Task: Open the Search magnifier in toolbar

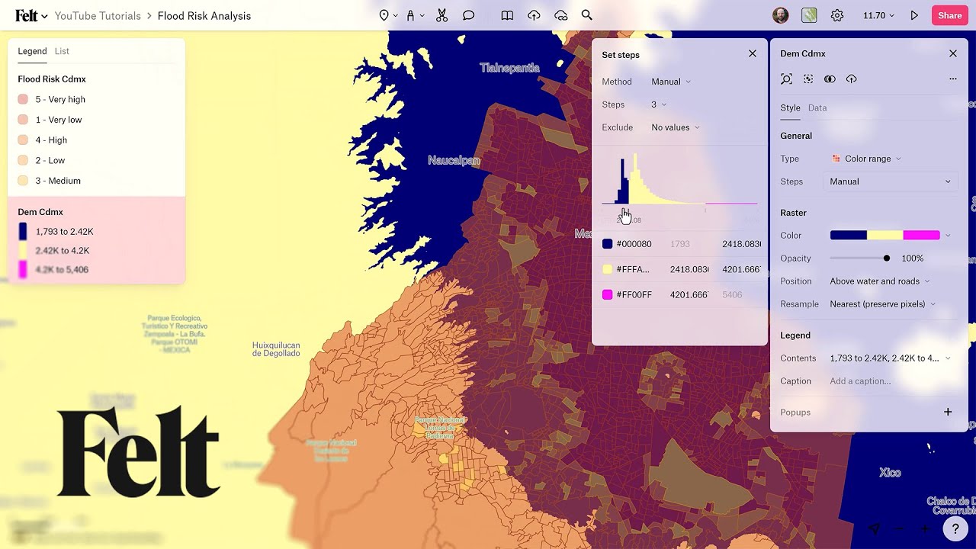Action: tap(586, 15)
